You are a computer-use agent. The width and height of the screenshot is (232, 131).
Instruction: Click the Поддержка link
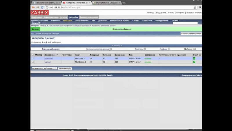161,13
